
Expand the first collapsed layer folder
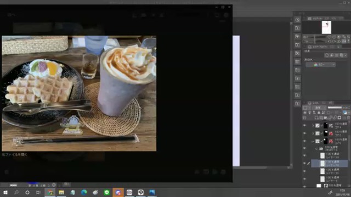coord(313,126)
